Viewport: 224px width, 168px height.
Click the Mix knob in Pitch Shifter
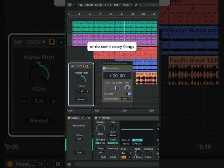[x=127, y=88]
